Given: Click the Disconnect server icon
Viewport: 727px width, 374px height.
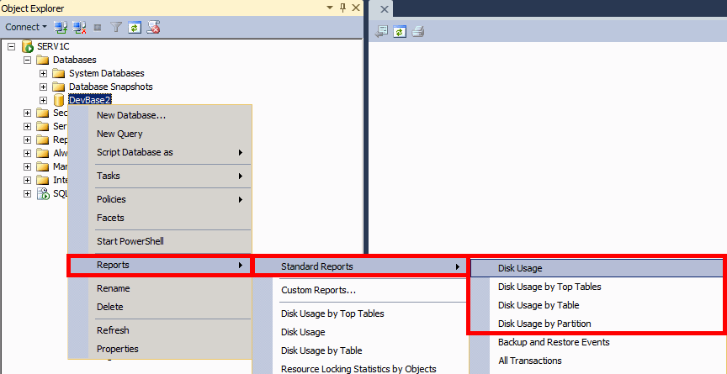Looking at the screenshot, I should [80, 27].
